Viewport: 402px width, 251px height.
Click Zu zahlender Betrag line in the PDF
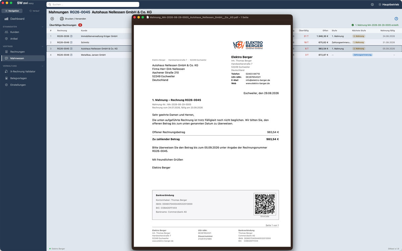coord(215,139)
